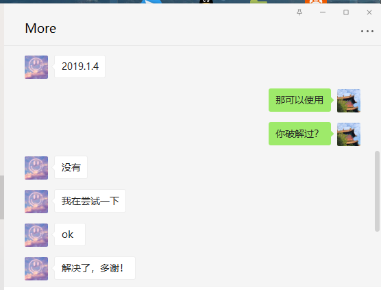
Task: Select the green 你破解过? message bubble
Action: click(300, 134)
